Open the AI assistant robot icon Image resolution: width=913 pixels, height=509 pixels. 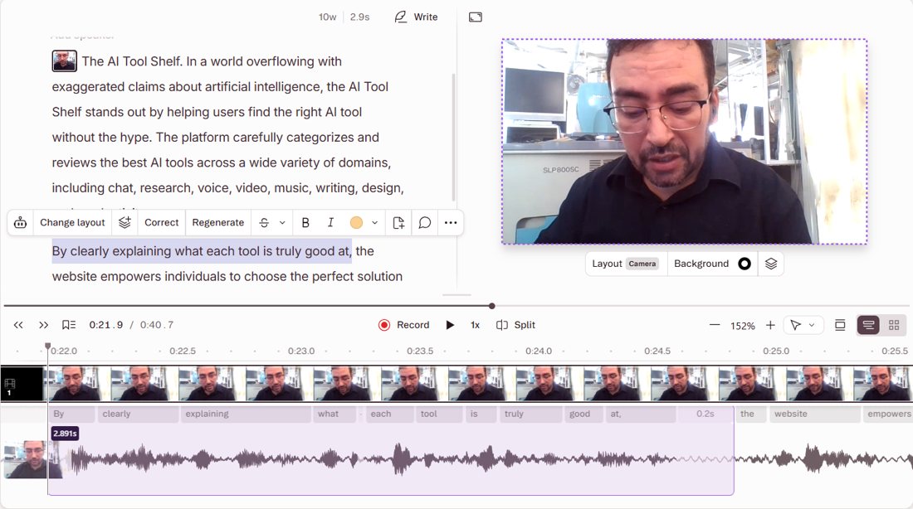coord(21,222)
